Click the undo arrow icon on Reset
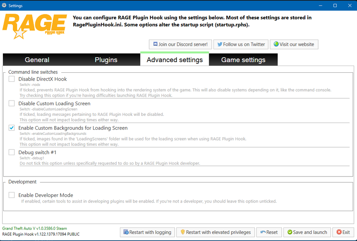This screenshot has width=357, height=241. tap(263, 232)
